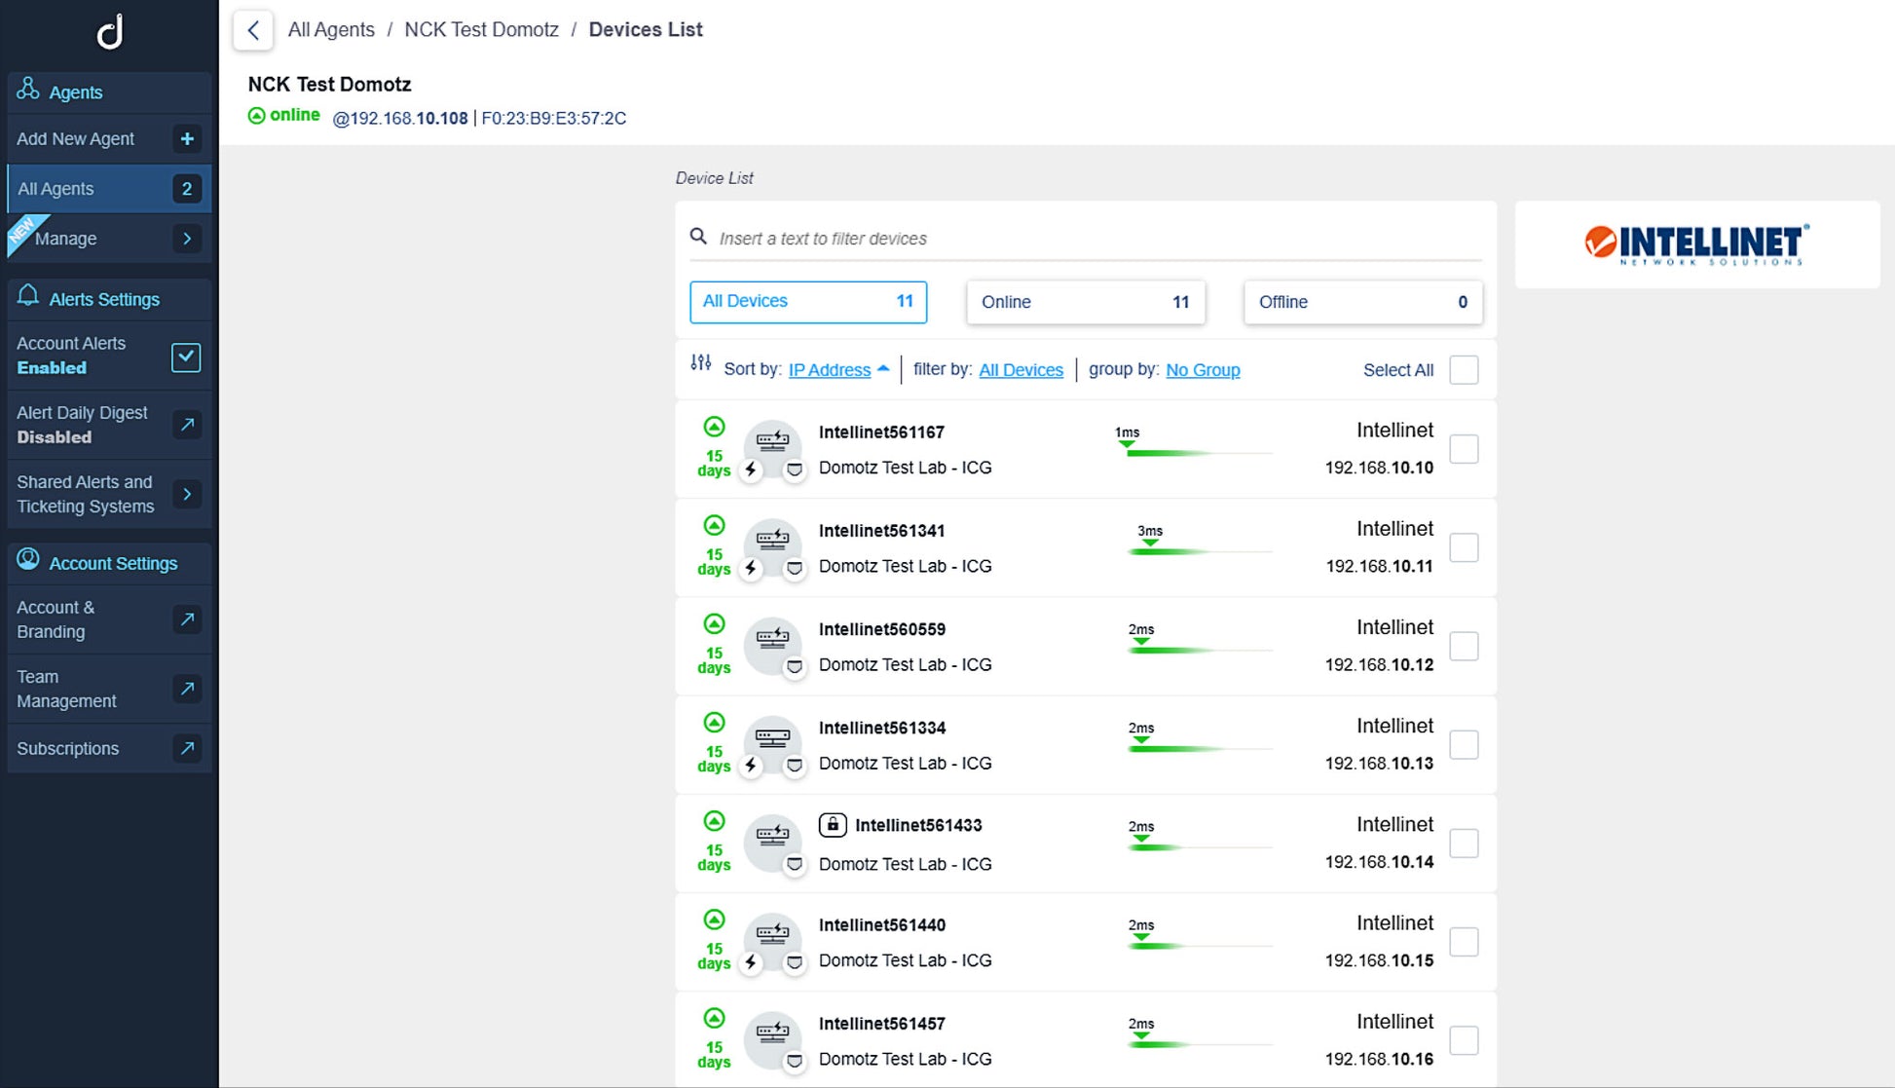Expand Shared Alerts and Ticketing Systems
Viewport: 1895px width, 1088px height.
point(187,494)
